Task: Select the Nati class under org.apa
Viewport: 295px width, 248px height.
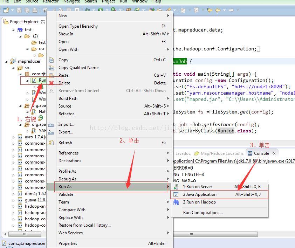Action: point(42,112)
